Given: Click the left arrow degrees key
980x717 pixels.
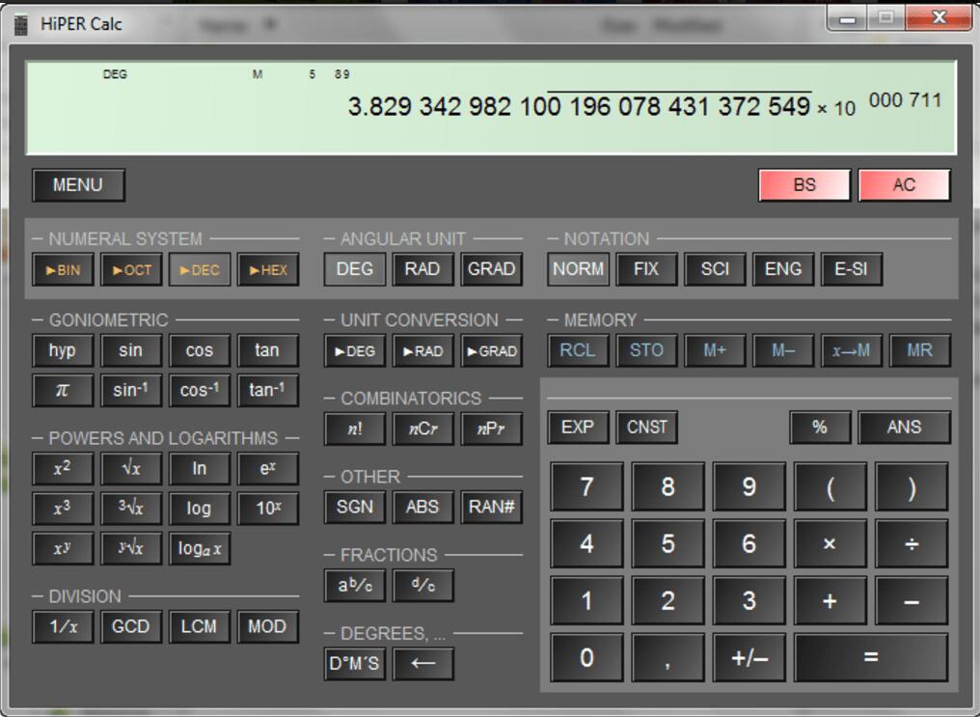Looking at the screenshot, I should coord(422,664).
